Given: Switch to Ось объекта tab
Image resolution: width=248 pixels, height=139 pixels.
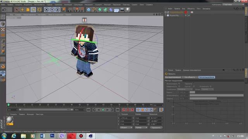Looking at the screenshot, I should (190, 77).
